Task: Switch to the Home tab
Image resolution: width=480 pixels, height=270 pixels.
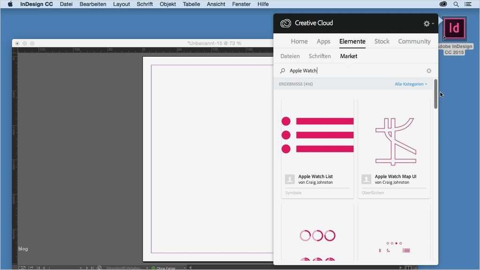Action: [299, 41]
